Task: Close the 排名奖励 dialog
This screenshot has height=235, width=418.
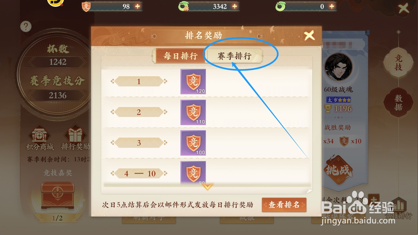Action: click(309, 35)
